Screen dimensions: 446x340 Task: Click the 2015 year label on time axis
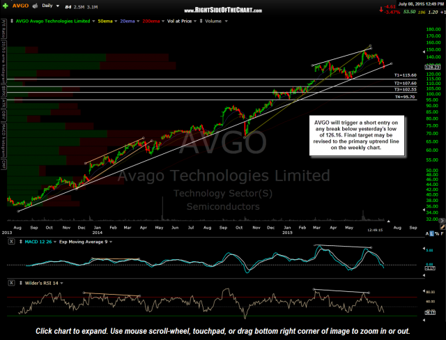coord(287,233)
